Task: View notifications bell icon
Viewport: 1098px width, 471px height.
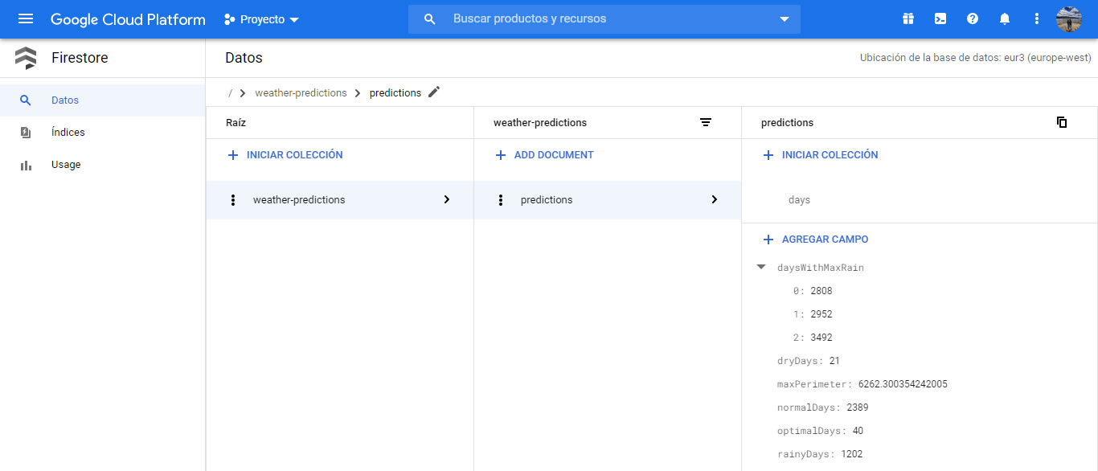Action: pos(1005,18)
